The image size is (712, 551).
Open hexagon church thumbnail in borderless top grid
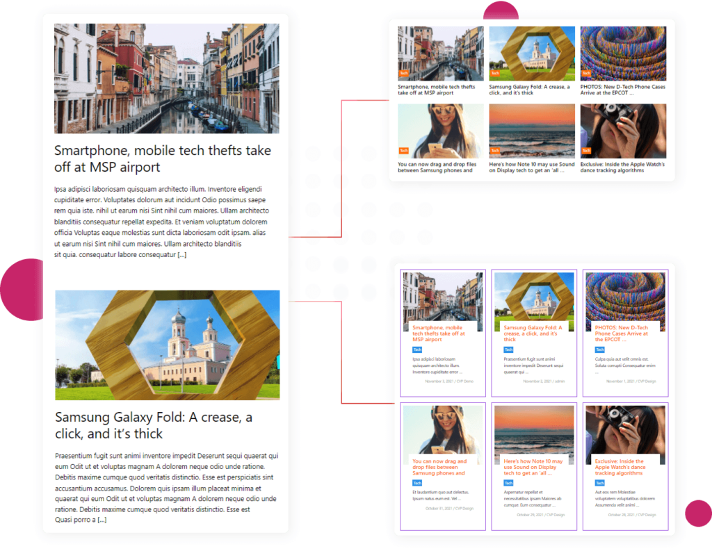click(532, 54)
